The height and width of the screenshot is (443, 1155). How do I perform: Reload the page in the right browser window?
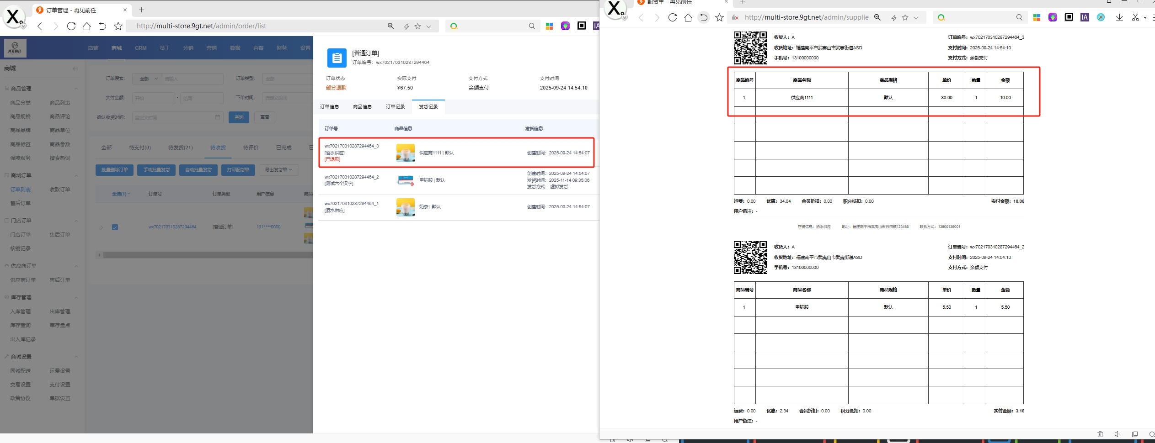tap(672, 17)
